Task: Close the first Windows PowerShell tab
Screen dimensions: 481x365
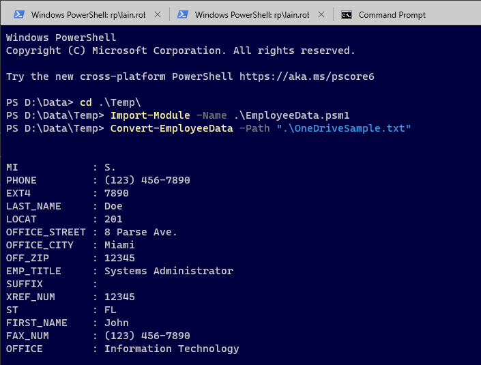Action: click(158, 14)
